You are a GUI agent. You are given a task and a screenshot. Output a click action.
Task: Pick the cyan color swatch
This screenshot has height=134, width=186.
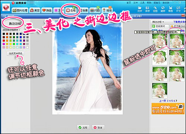tap(17, 44)
